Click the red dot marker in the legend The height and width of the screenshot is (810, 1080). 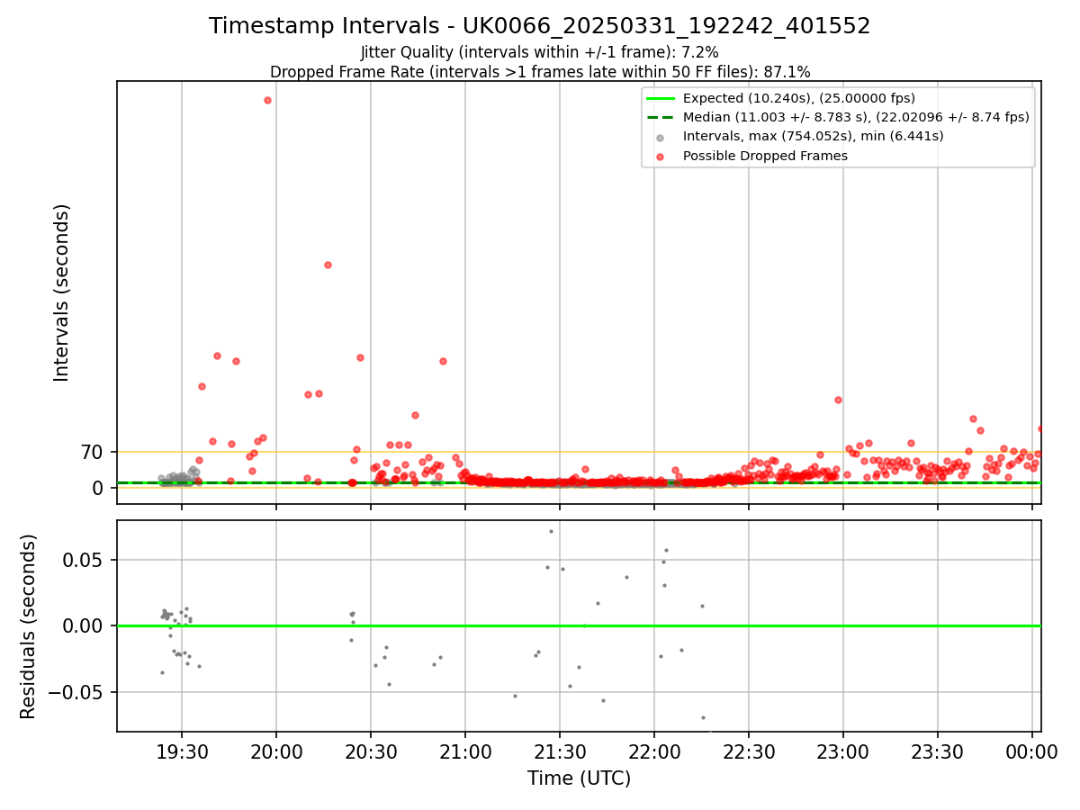coord(661,157)
